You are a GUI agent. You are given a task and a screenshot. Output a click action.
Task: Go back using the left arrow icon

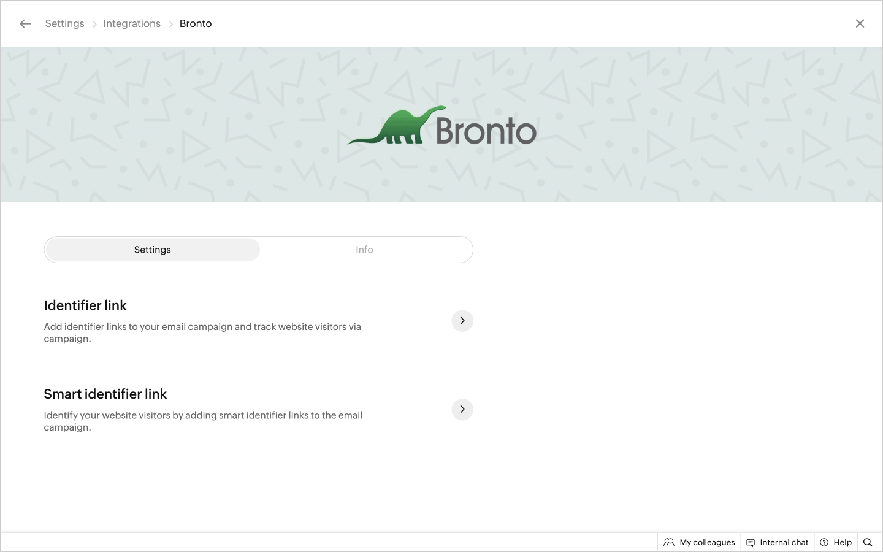click(25, 24)
